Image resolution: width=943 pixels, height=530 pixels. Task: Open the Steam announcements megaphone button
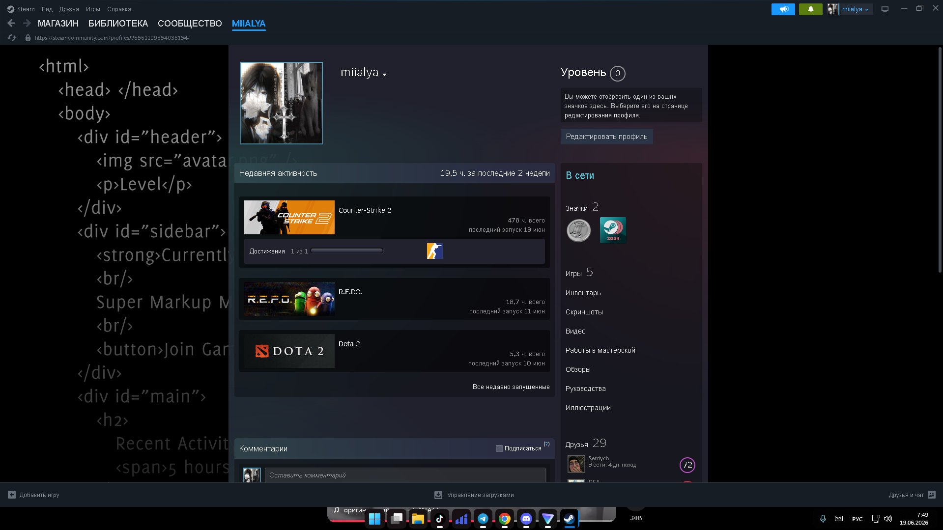[783, 9]
